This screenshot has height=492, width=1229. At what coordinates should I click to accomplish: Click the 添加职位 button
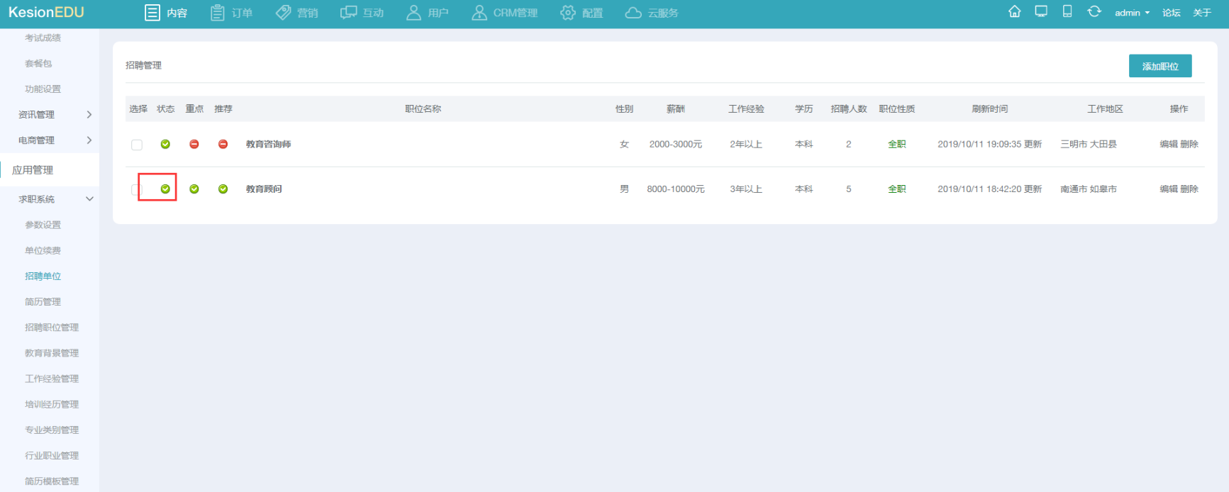[x=1160, y=66]
